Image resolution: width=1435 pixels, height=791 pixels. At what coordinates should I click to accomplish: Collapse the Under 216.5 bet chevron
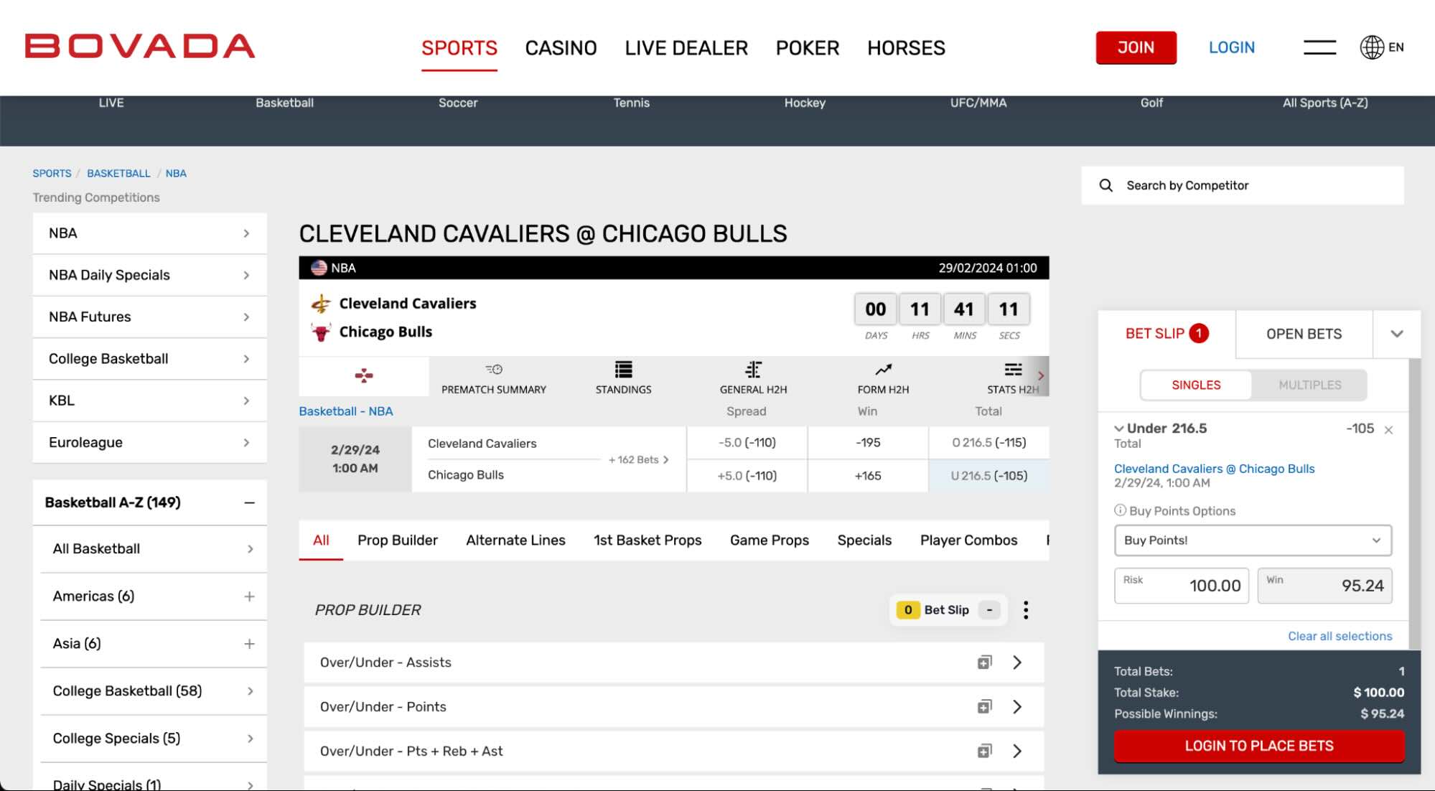1118,428
